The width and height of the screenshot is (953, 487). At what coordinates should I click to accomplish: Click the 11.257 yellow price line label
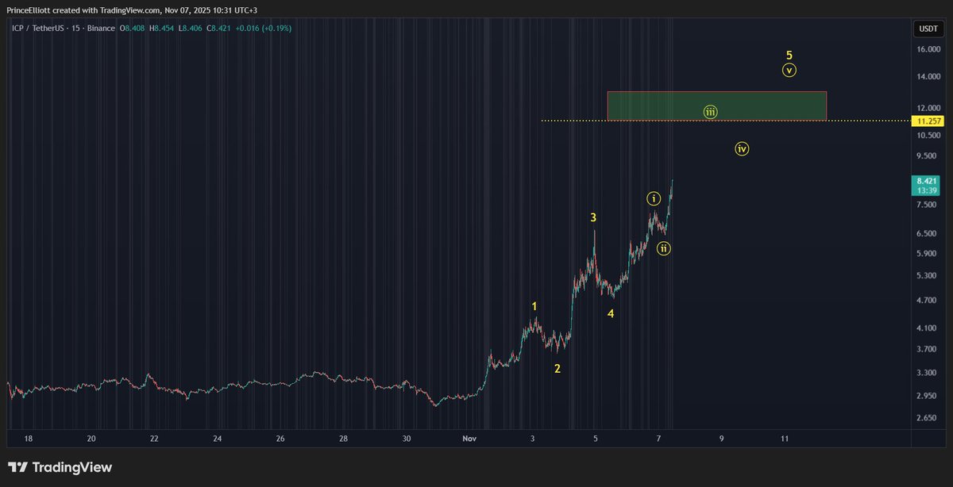(x=928, y=121)
